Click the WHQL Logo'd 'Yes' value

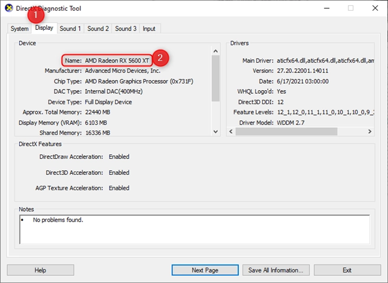click(281, 91)
